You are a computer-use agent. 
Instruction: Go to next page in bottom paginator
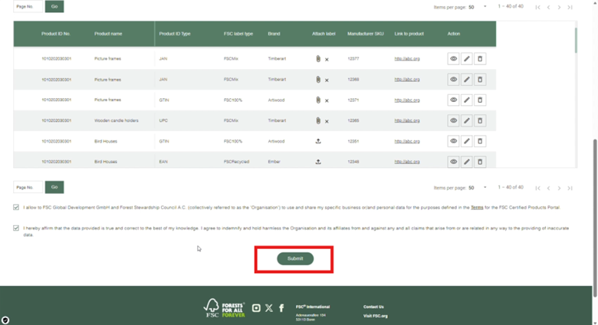click(559, 188)
